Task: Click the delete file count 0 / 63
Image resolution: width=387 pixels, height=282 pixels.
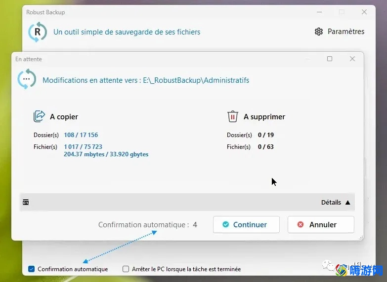Action: coord(266,147)
